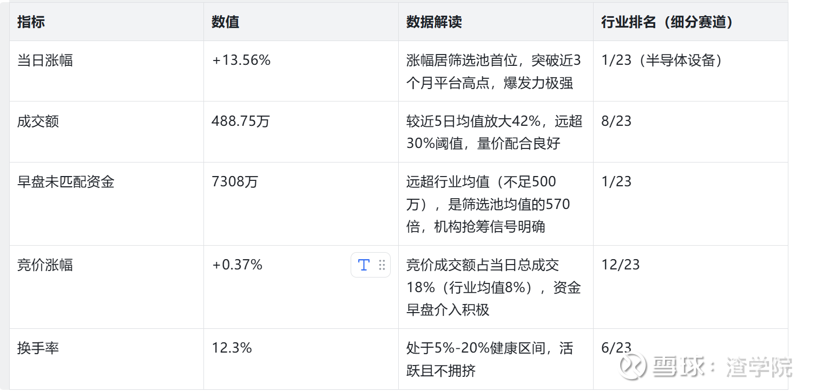Click the six-dot drag handle icon
This screenshot has height=392, width=816.
382,265
